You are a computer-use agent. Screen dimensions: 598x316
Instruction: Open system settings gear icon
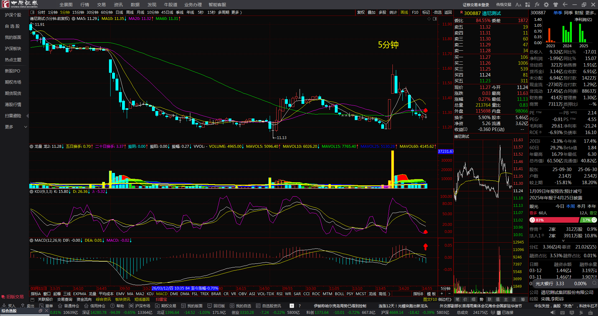pyautogui.click(x=546, y=5)
